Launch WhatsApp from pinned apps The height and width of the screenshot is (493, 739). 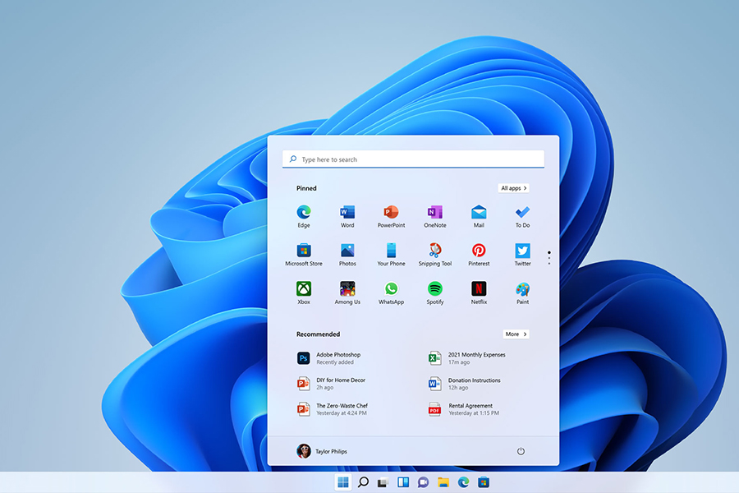tap(391, 289)
